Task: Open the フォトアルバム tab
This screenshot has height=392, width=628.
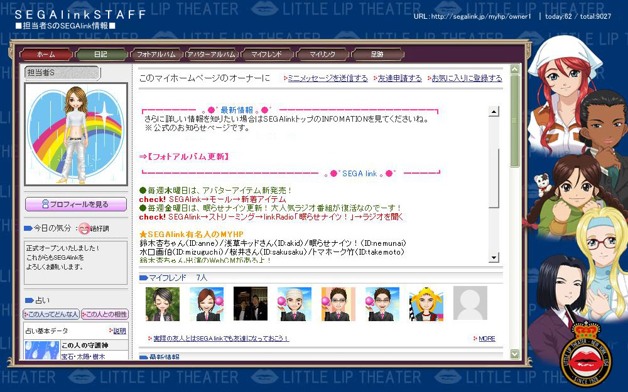Action: click(156, 55)
